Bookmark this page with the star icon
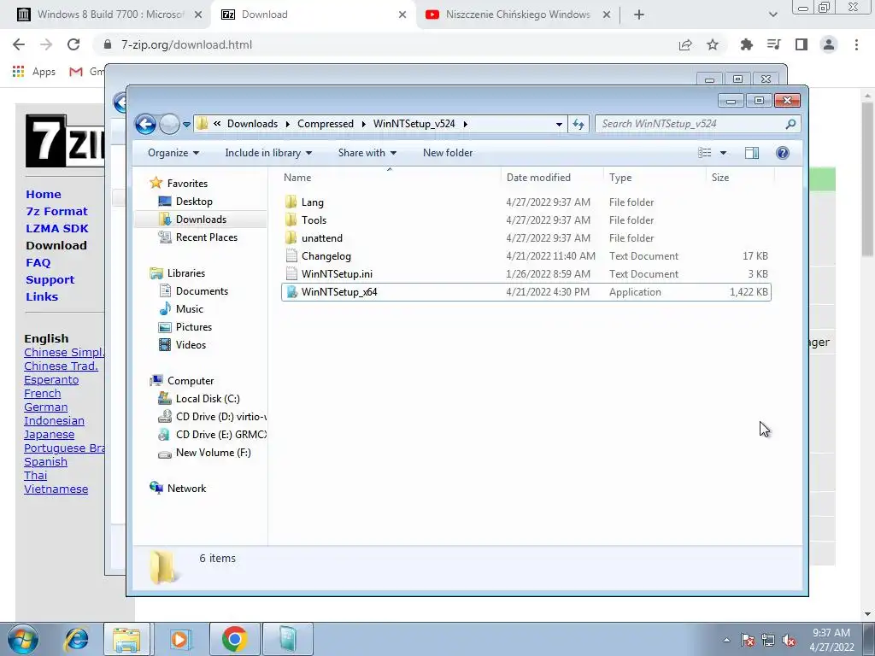The image size is (875, 656). [x=713, y=44]
